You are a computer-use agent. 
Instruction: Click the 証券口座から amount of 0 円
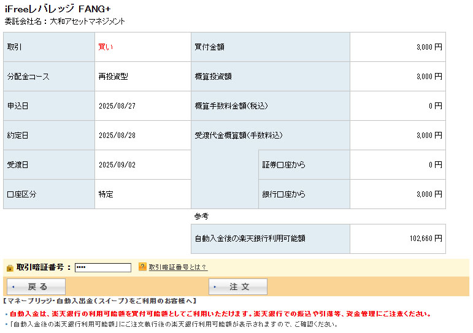click(435, 165)
